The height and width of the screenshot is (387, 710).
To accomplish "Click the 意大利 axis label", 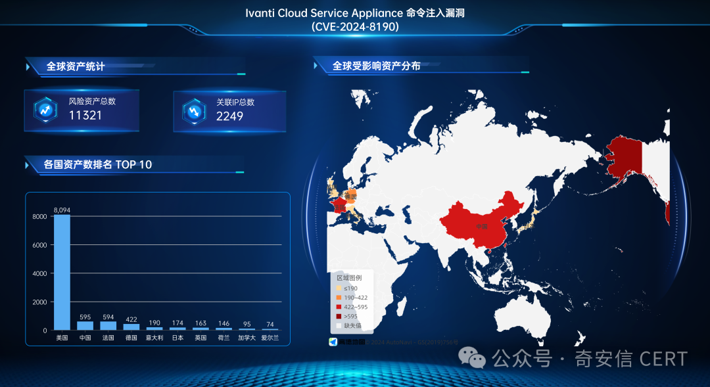I will (154, 338).
